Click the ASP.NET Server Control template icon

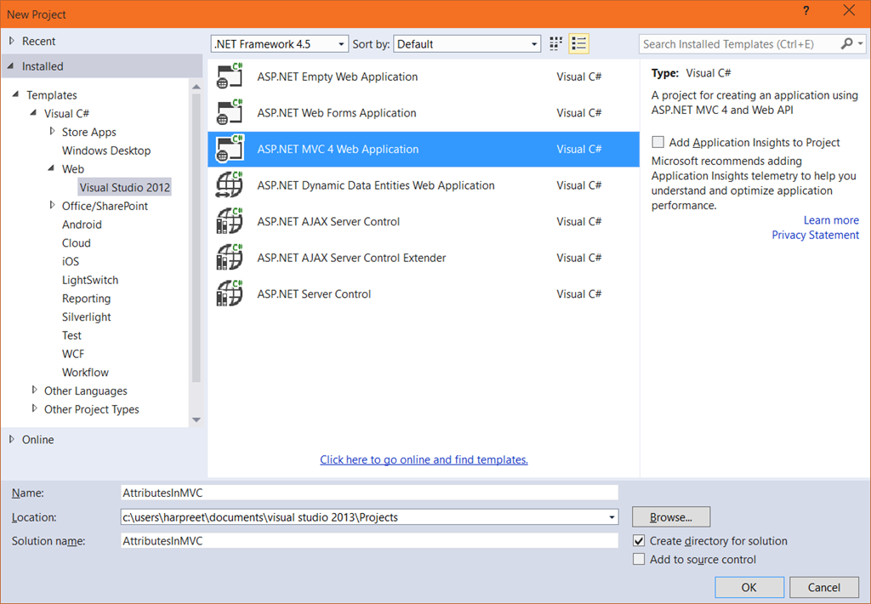click(230, 293)
